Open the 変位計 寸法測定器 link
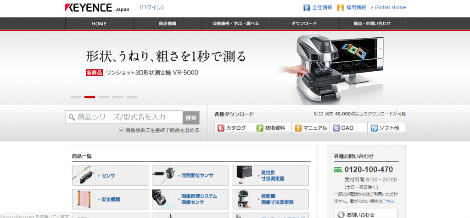 (x=273, y=176)
